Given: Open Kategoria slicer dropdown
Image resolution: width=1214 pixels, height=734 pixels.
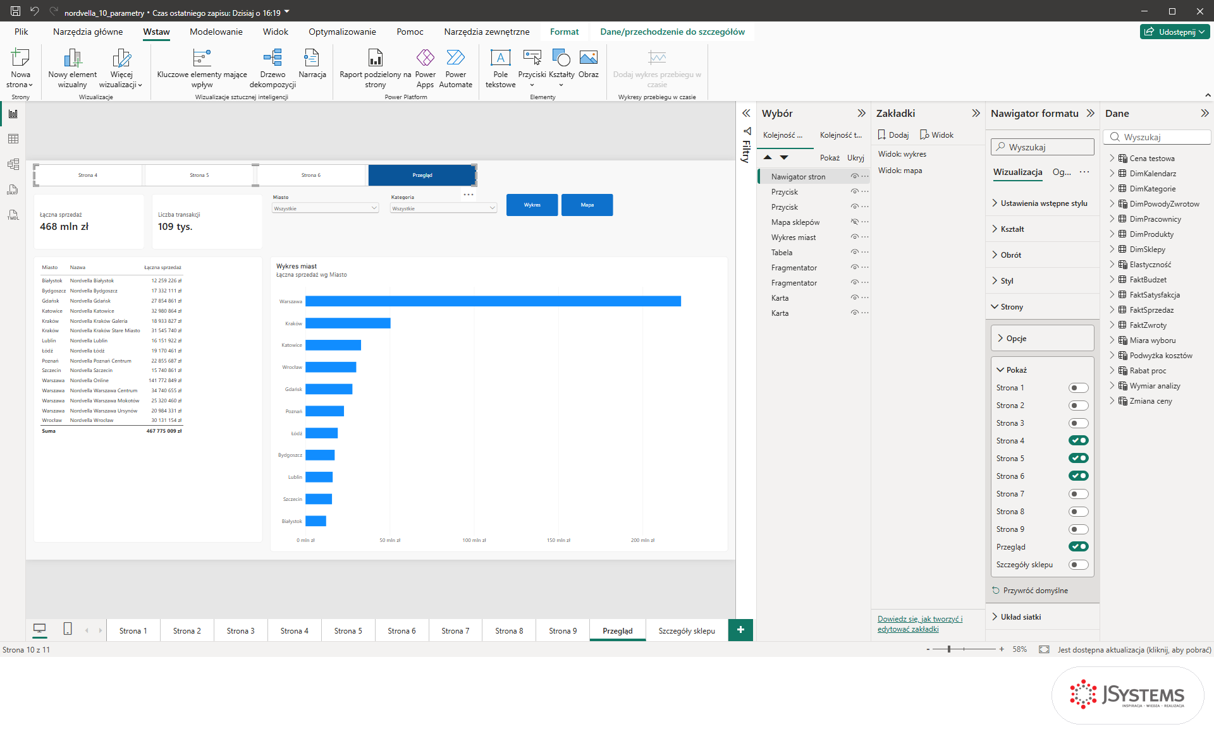Looking at the screenshot, I should coord(443,208).
